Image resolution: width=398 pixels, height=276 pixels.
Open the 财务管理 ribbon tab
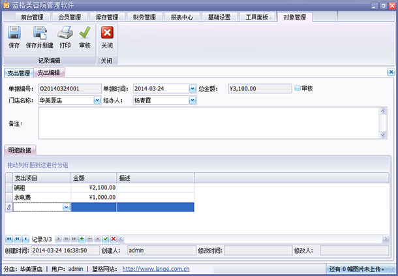tap(144, 17)
